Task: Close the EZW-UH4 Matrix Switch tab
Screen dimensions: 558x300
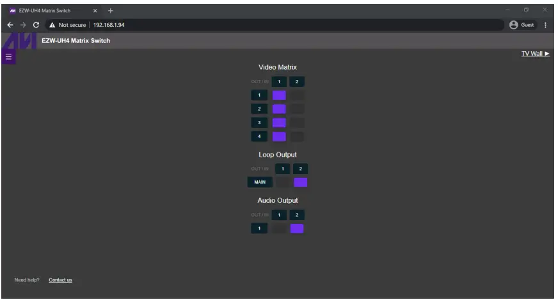Action: point(95,11)
